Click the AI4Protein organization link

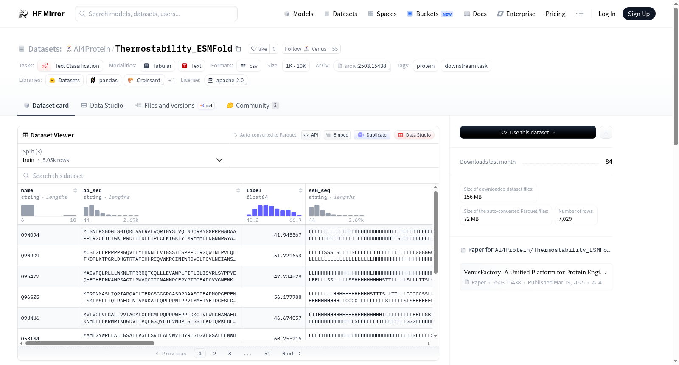click(92, 49)
